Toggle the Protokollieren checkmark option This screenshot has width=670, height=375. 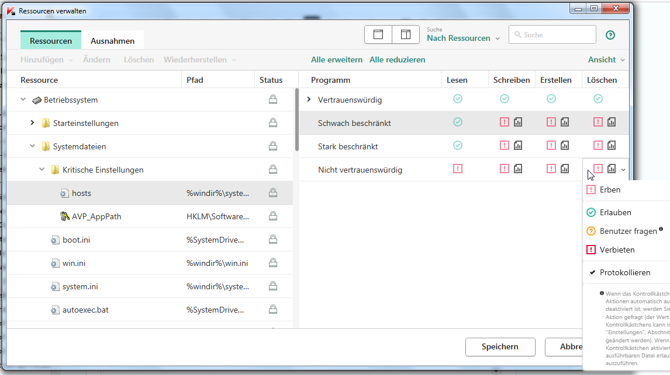(x=624, y=272)
